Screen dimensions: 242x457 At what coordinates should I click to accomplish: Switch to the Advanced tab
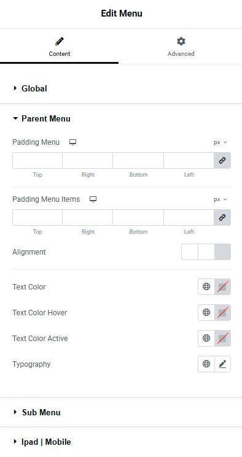pos(181,47)
